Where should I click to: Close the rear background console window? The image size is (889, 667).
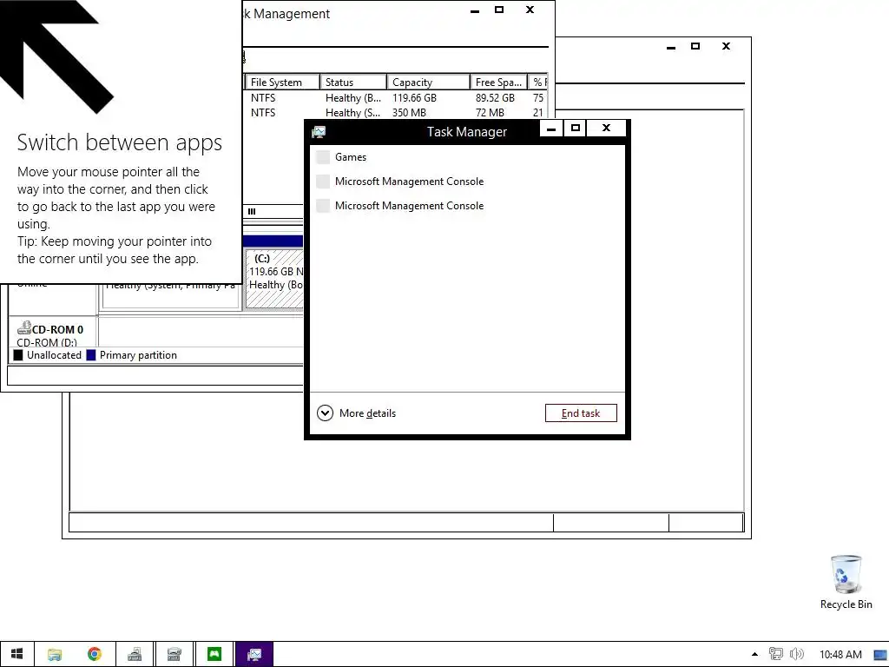(726, 47)
